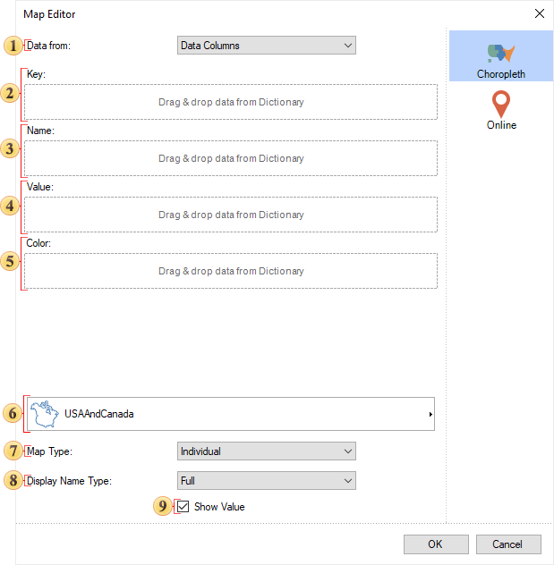The image size is (554, 565).
Task: Switch to the Choropleth tab label
Action: [x=501, y=74]
